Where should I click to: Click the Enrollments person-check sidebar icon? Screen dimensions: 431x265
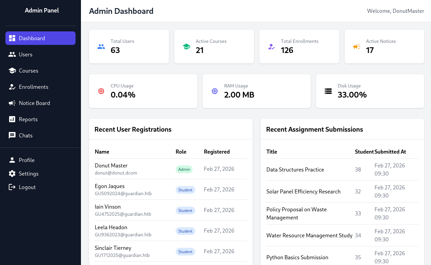[x=12, y=87]
